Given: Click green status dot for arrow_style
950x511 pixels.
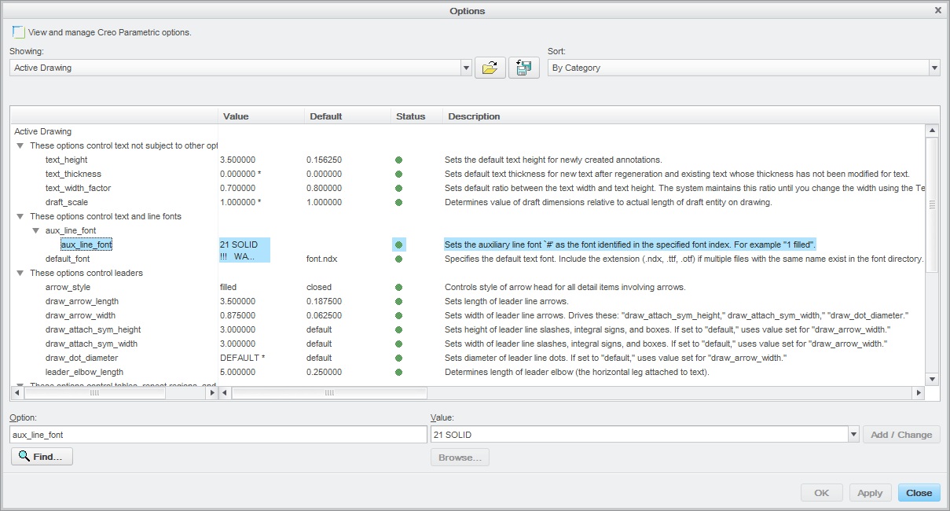Looking at the screenshot, I should tap(399, 287).
